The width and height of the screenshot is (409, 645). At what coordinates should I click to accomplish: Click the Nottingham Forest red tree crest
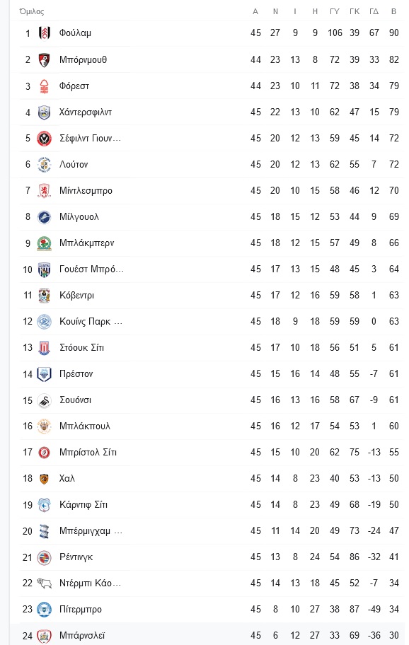[x=44, y=86]
